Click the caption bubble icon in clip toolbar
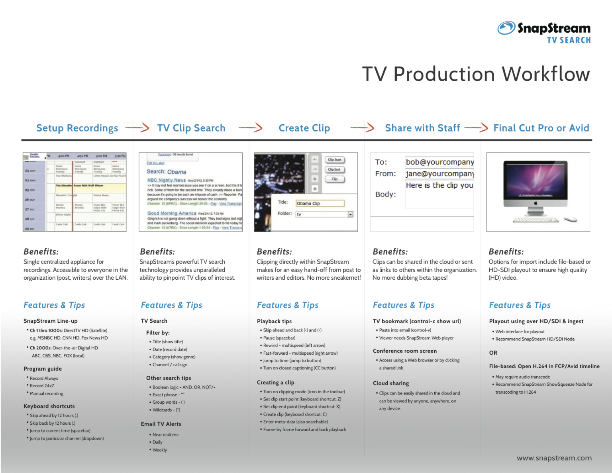The height and width of the screenshot is (473, 612). [315, 188]
